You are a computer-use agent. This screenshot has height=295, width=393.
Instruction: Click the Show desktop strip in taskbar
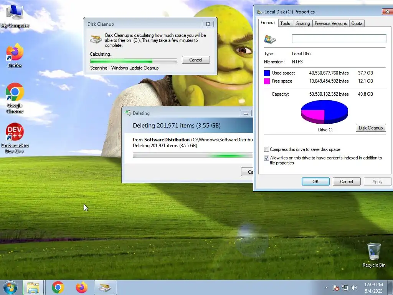coord(390,287)
